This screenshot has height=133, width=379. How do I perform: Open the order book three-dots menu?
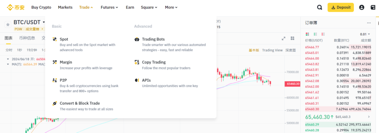[369, 23]
